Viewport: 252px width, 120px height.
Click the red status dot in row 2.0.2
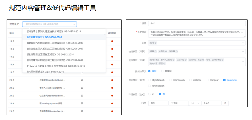point(112,88)
